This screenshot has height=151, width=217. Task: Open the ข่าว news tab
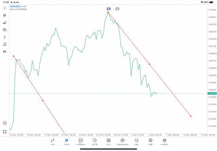click(x=108, y=142)
